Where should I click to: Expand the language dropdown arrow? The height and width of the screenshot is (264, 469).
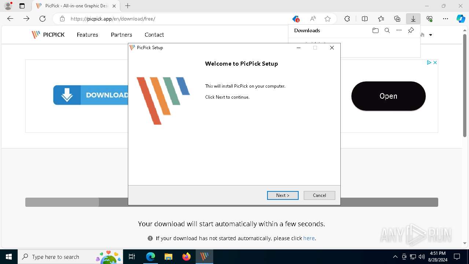[431, 35]
